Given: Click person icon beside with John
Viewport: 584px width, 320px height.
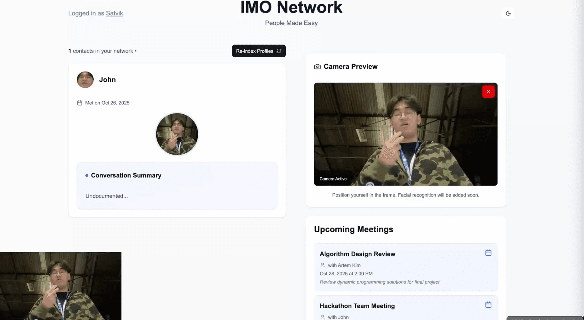Looking at the screenshot, I should tap(323, 317).
